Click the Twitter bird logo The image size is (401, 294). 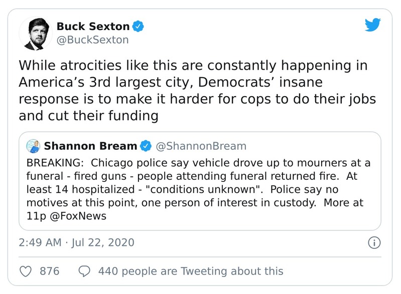pyautogui.click(x=372, y=25)
